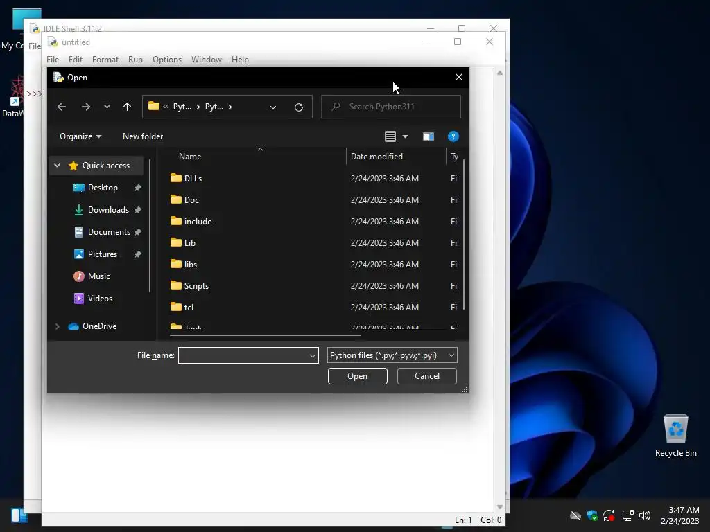Expand the File name history dropdown
Image resolution: width=710 pixels, height=532 pixels.
coord(313,355)
